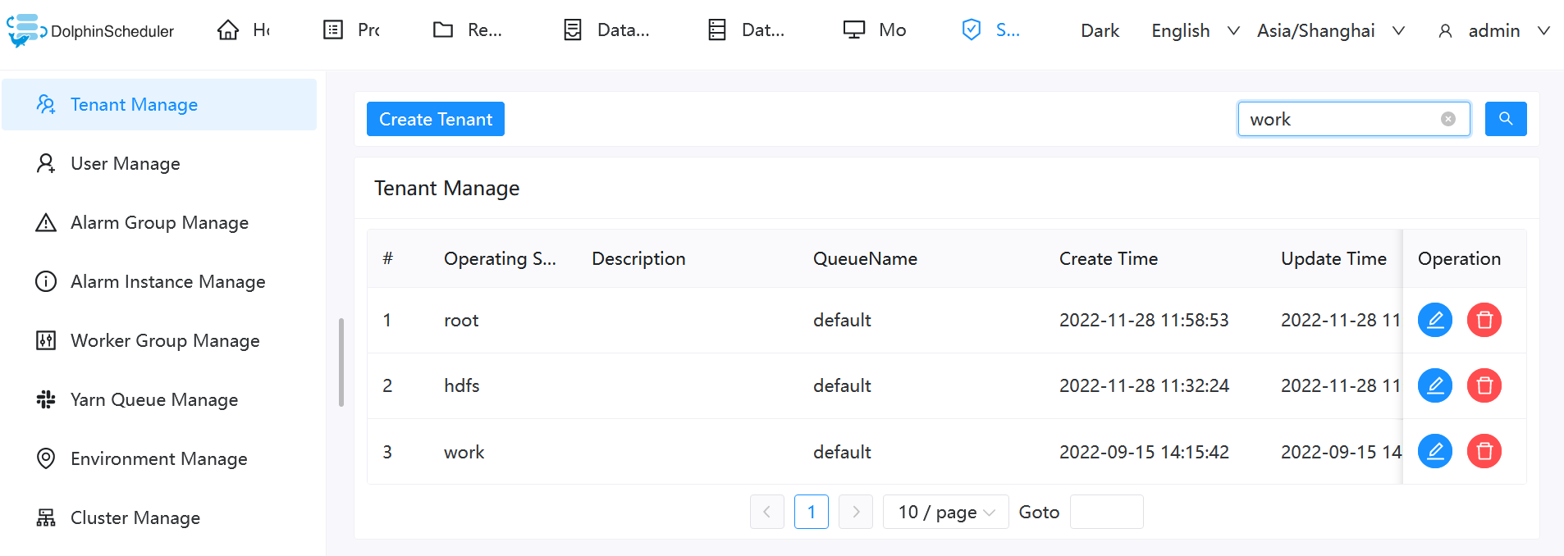Viewport: 1564px width, 556px height.
Task: Click the Environment Manage pin icon
Action: tap(46, 458)
